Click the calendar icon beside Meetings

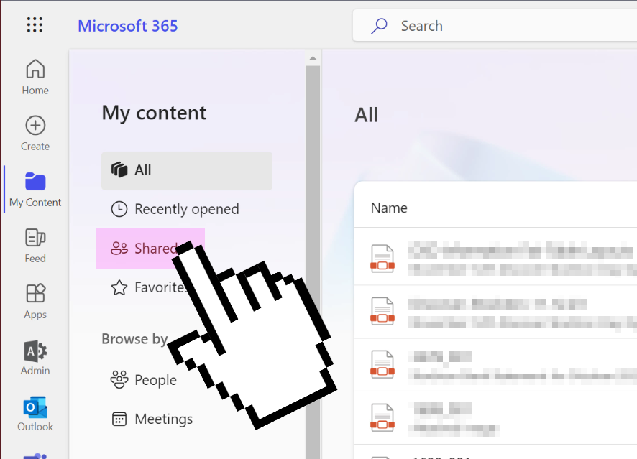point(119,419)
